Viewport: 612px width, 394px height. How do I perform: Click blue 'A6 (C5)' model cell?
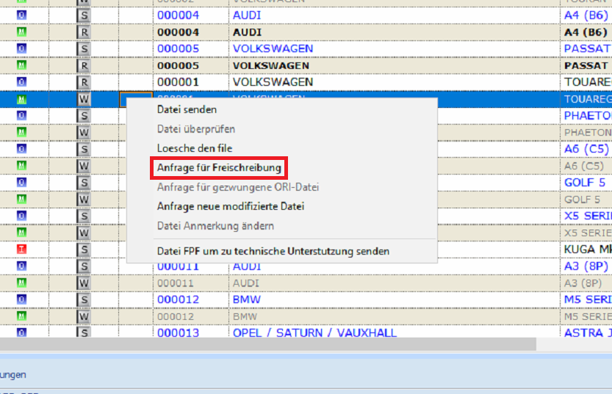(x=586, y=149)
